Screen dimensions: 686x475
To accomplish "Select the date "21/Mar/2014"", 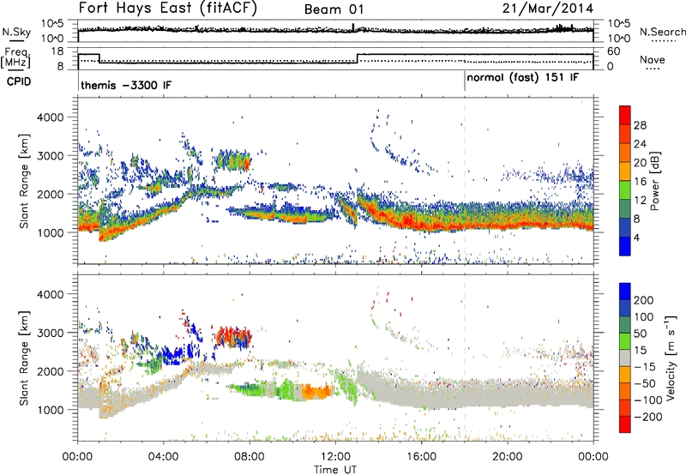I will coord(548,9).
